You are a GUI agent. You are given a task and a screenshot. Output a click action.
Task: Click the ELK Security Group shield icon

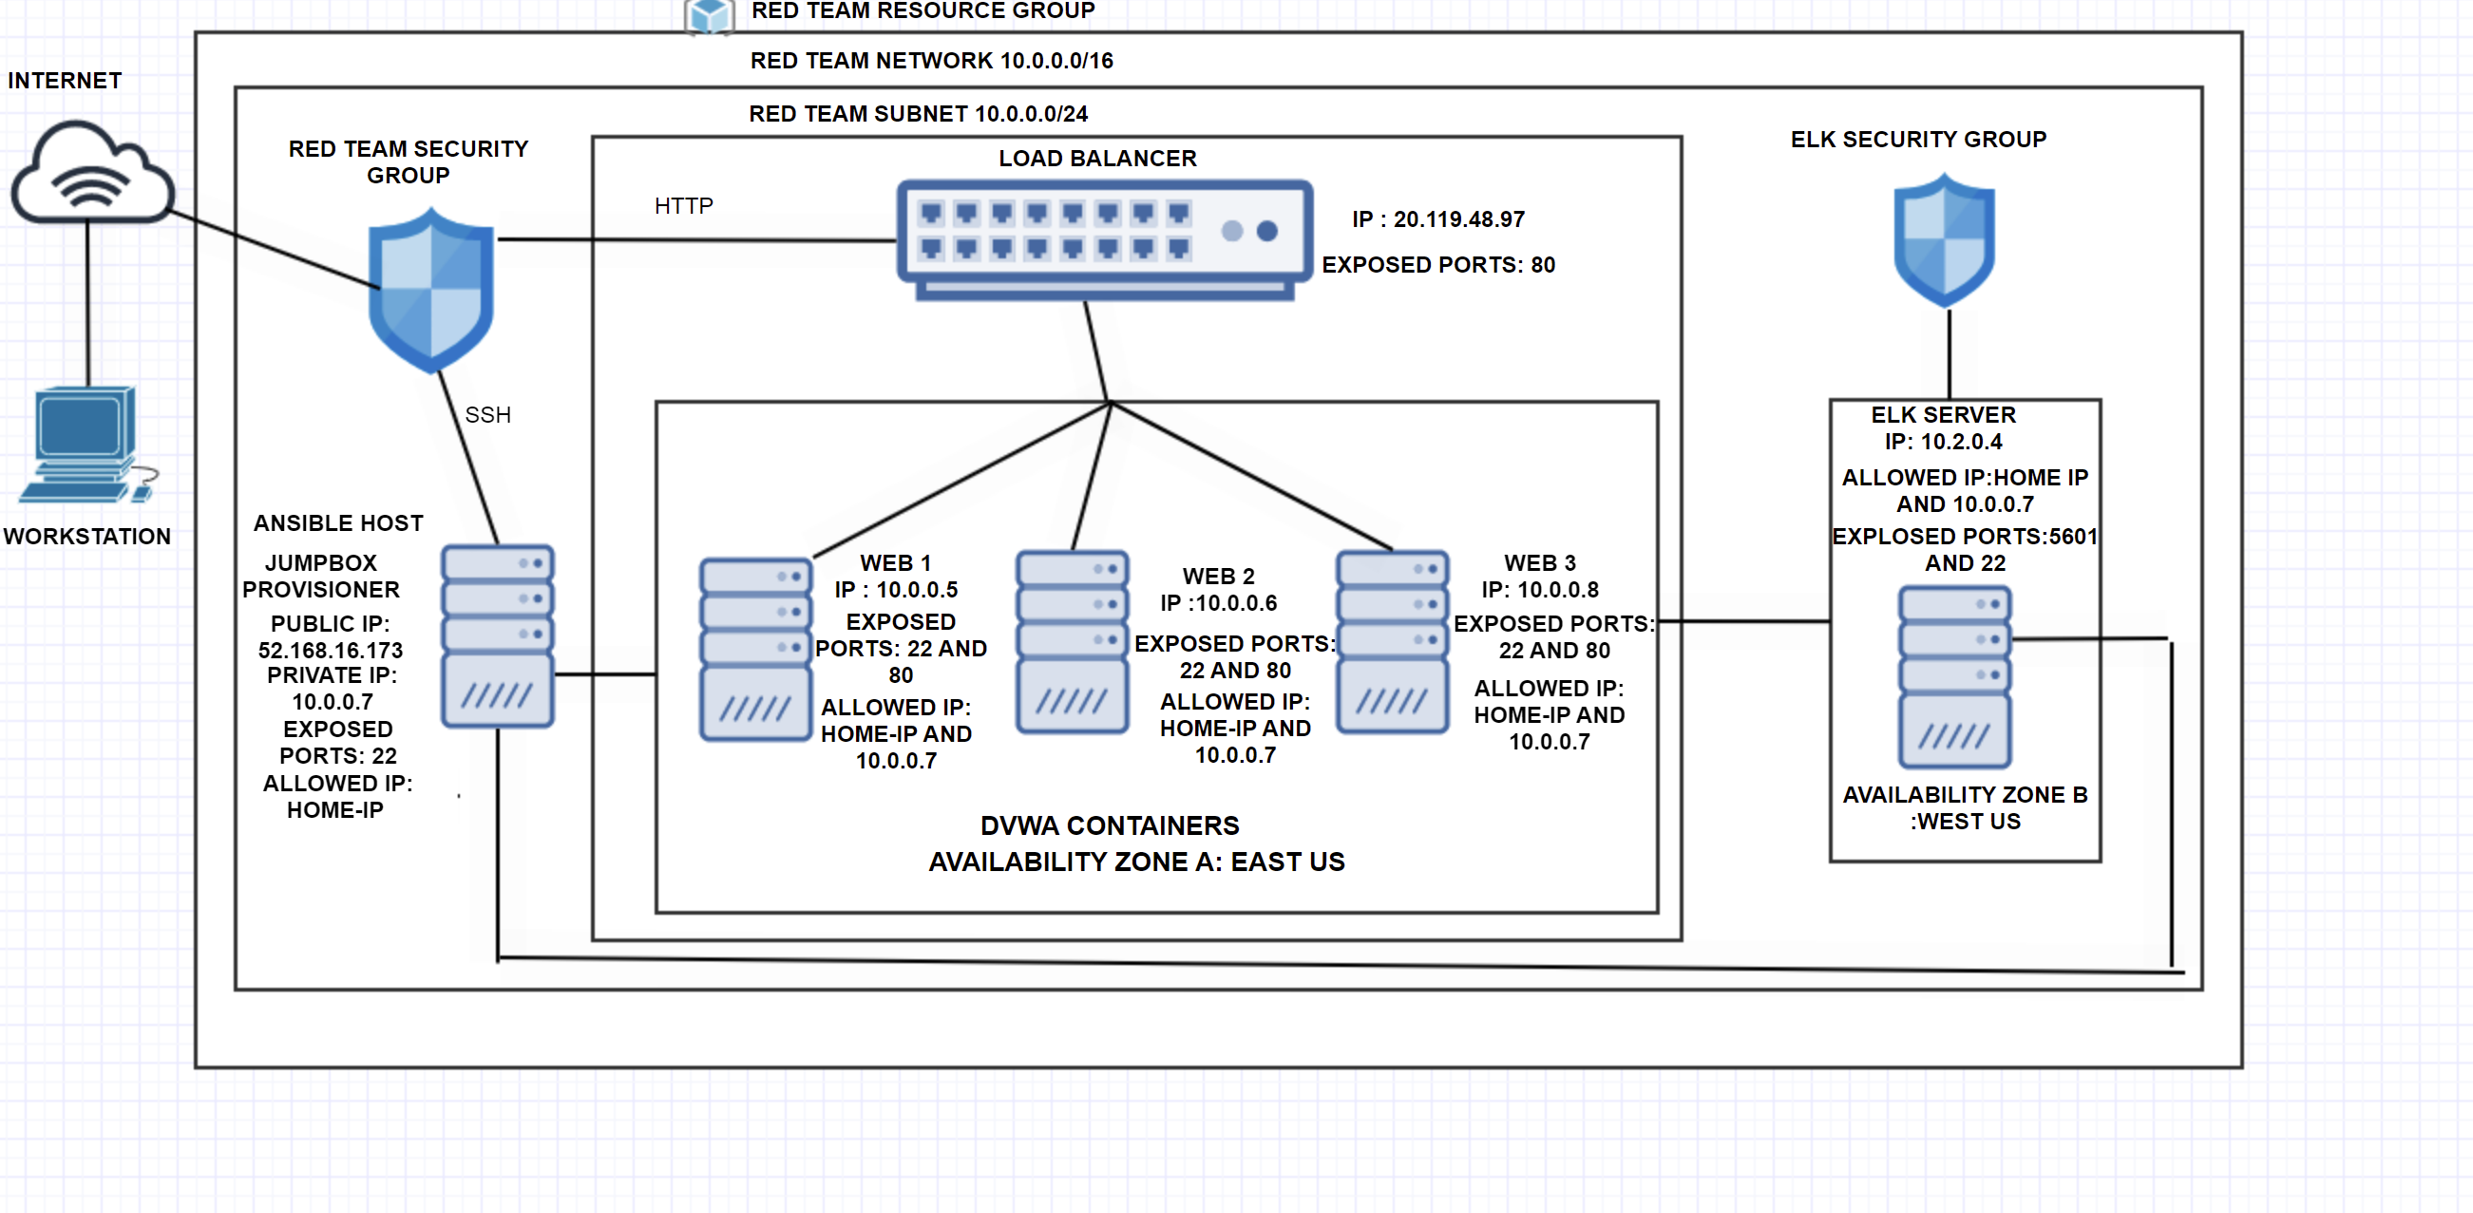tap(1944, 241)
